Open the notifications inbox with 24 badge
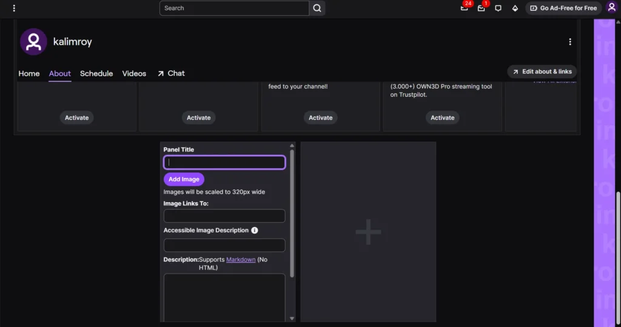Viewport: 621px width, 327px height. [464, 8]
